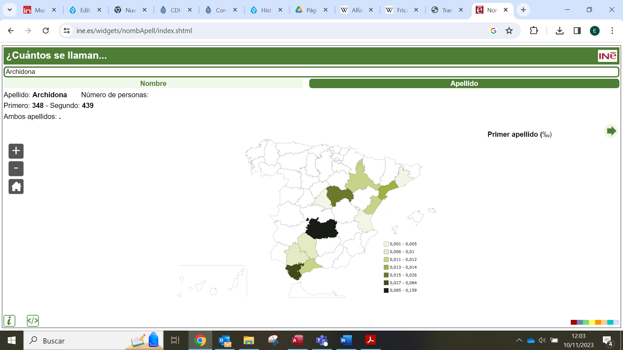
Task: Choose the dark red color theme swatch
Action: [573, 322]
